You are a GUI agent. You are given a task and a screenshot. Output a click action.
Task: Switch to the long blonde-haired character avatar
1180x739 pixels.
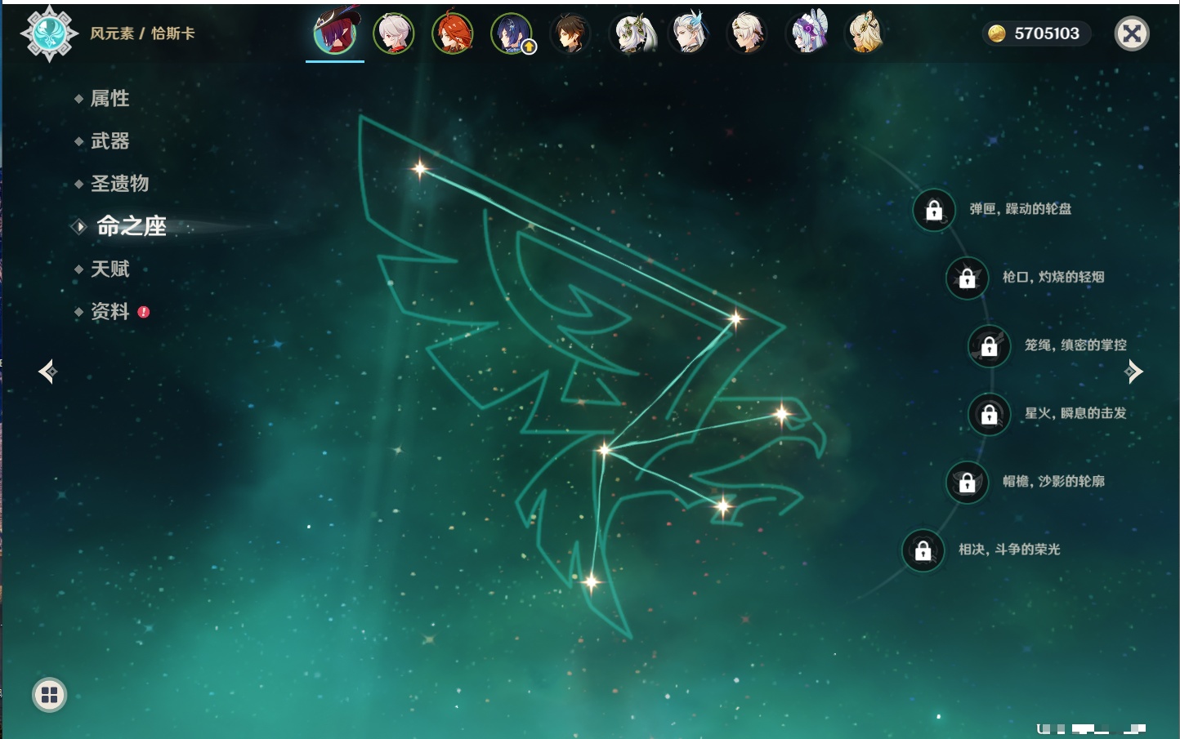click(x=865, y=33)
